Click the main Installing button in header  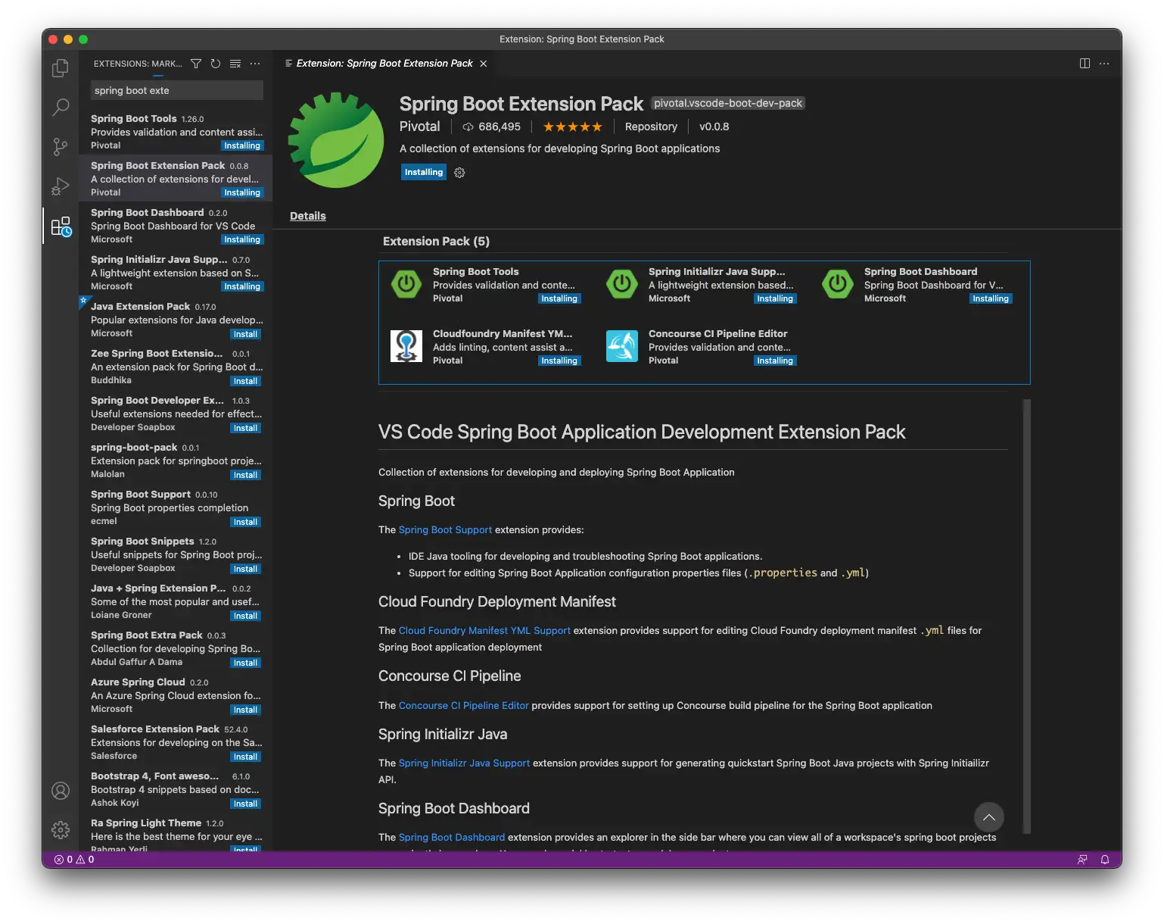[424, 173]
